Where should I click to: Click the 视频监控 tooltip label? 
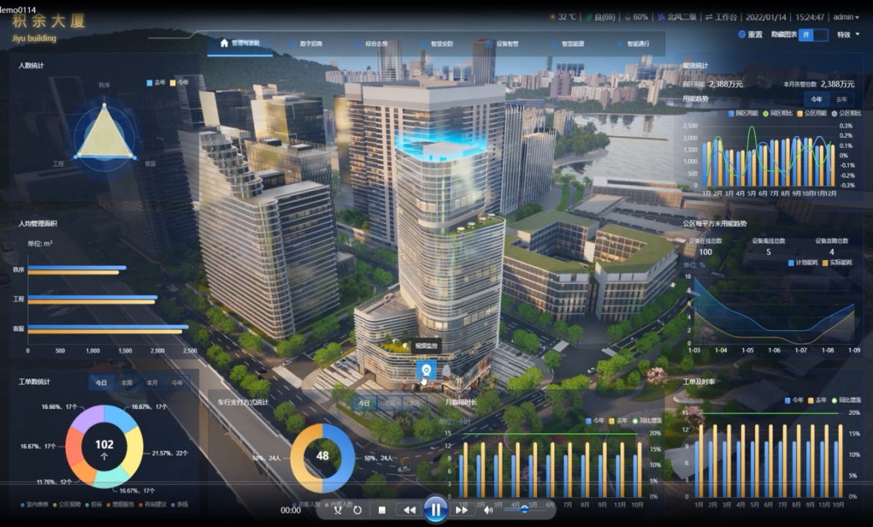427,345
